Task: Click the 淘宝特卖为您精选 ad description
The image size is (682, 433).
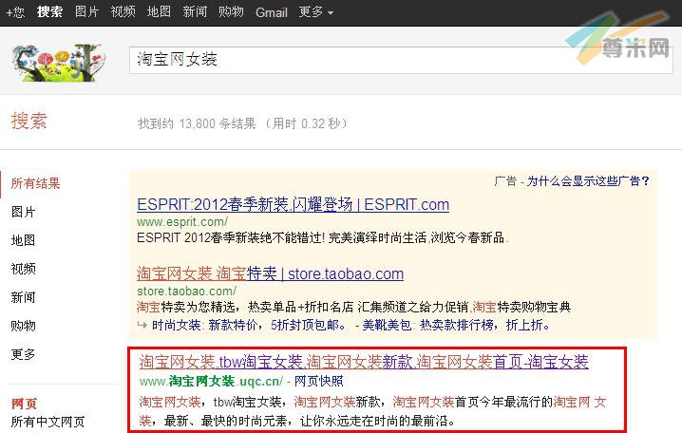Action: (353, 308)
